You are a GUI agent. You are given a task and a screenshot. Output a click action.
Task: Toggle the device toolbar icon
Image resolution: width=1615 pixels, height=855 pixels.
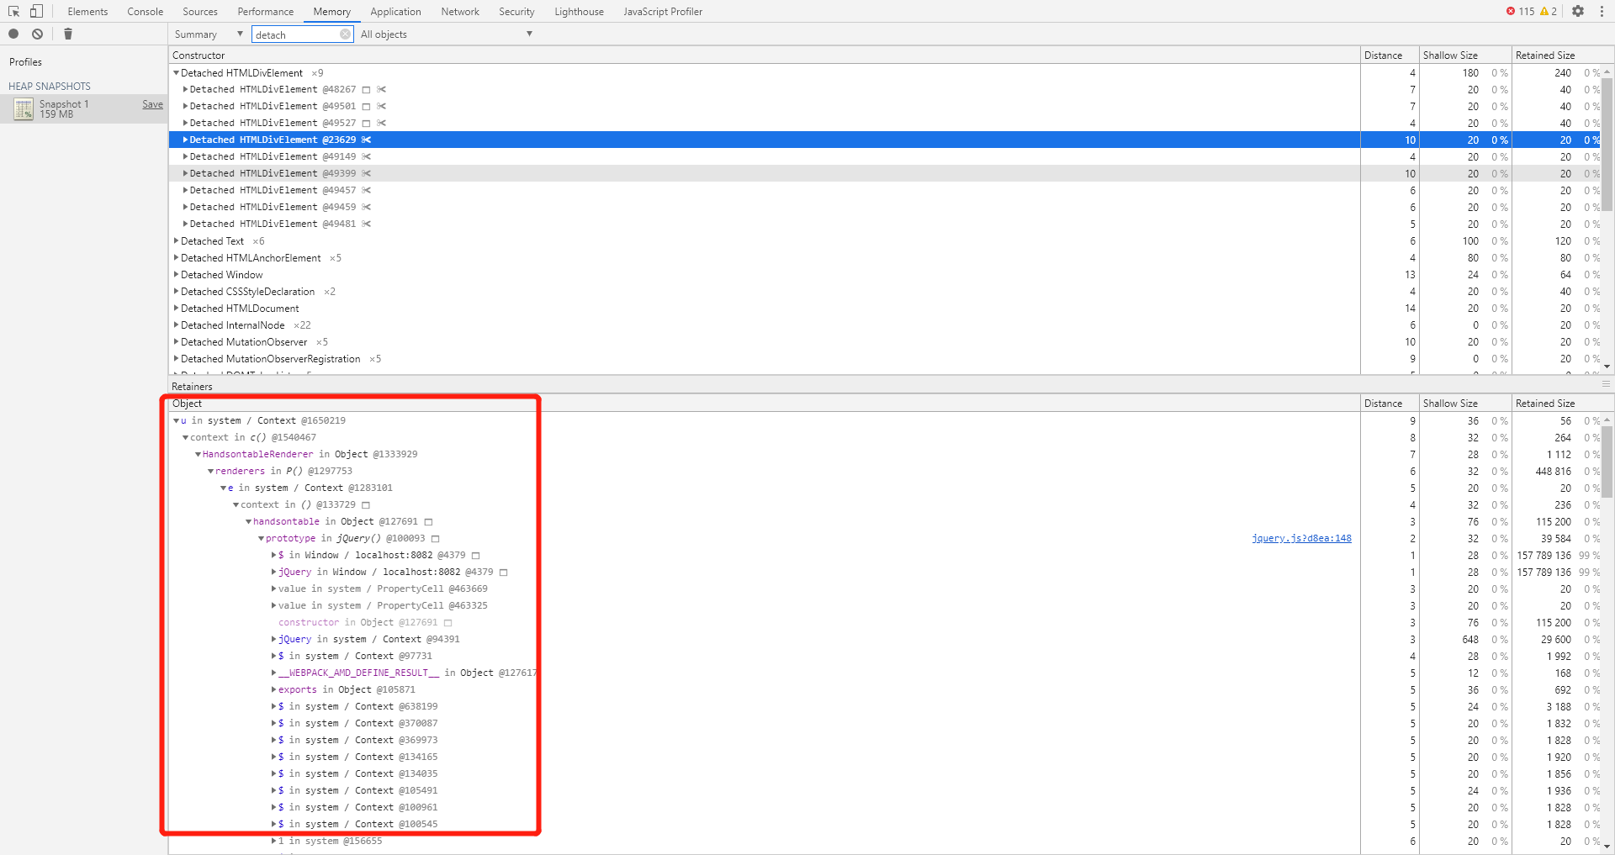[36, 11]
